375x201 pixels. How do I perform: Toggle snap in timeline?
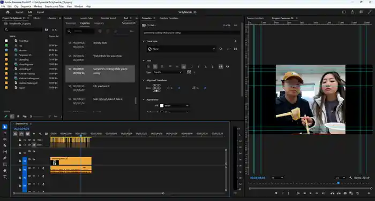[x=21, y=134]
